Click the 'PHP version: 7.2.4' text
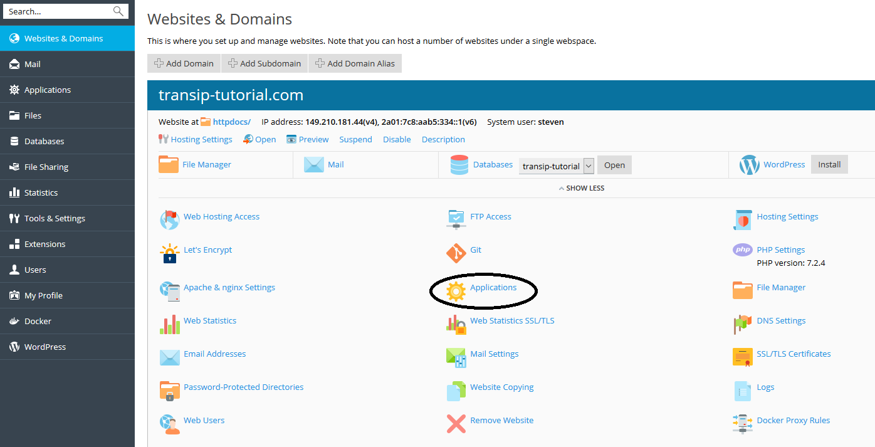Image resolution: width=875 pixels, height=447 pixels. (x=791, y=263)
